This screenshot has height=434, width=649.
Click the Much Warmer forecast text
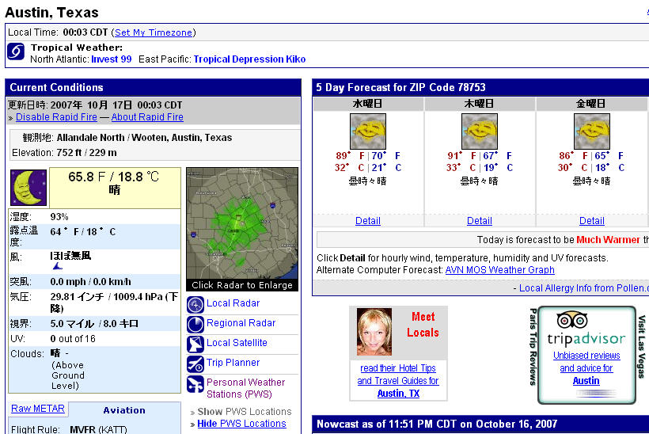[608, 240]
